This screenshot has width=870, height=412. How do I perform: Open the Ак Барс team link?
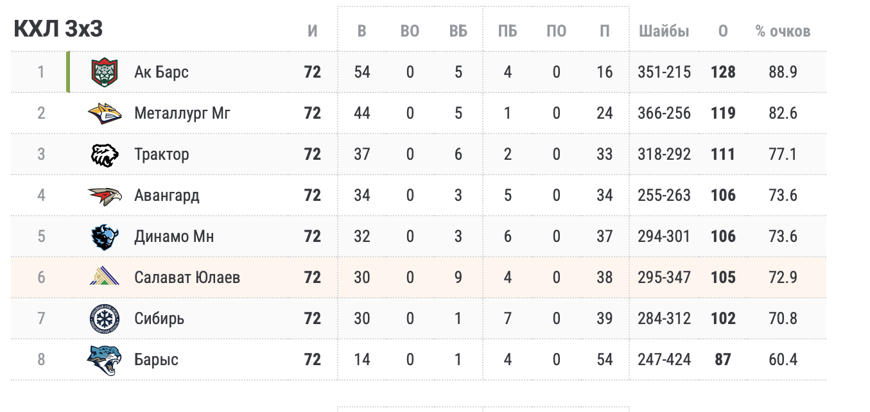(x=161, y=72)
